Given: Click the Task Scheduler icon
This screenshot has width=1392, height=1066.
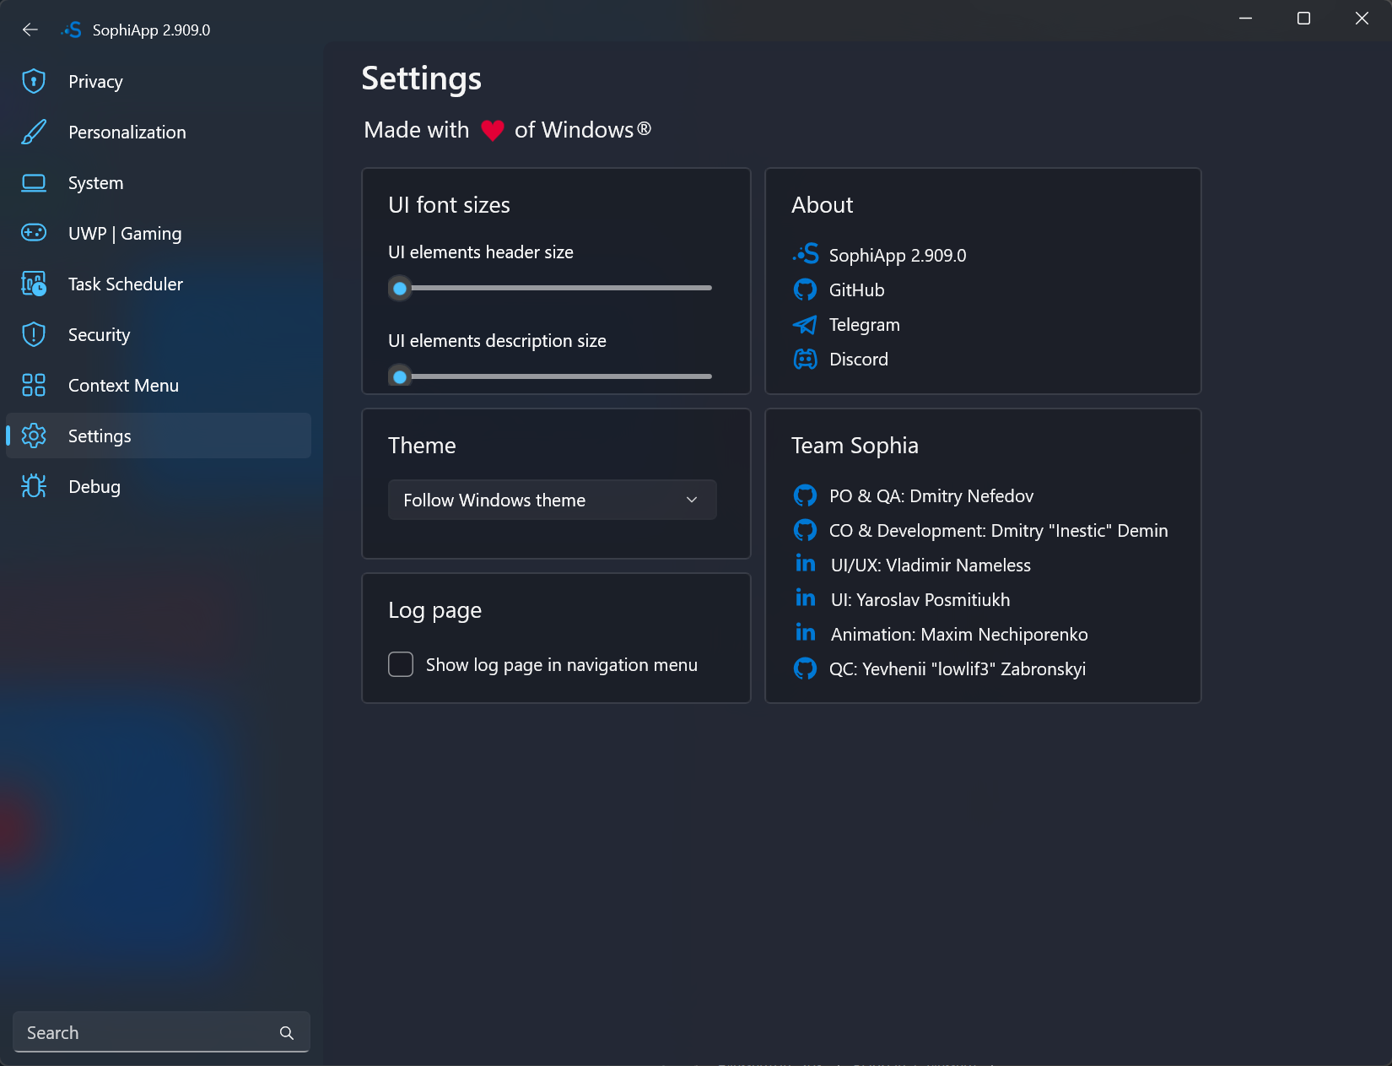Looking at the screenshot, I should [x=34, y=284].
